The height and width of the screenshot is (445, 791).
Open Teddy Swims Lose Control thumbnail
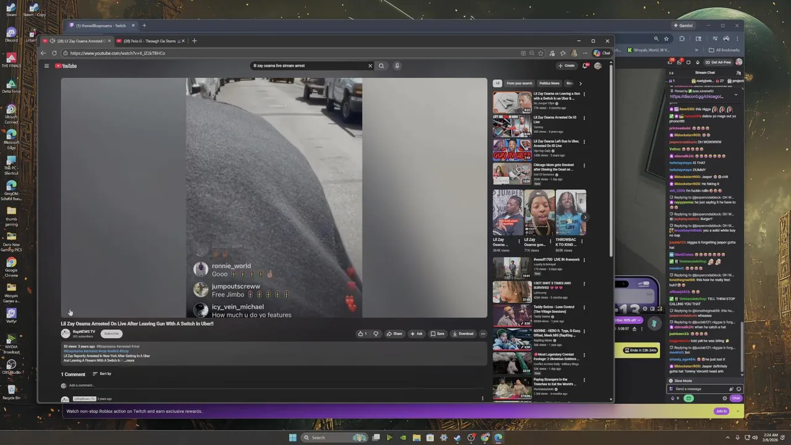(512, 316)
